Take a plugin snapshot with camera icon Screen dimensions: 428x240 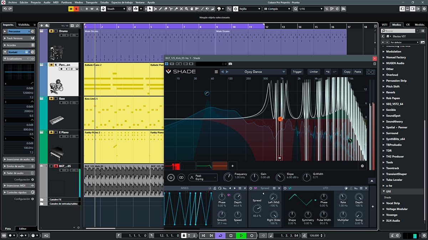click(230, 64)
